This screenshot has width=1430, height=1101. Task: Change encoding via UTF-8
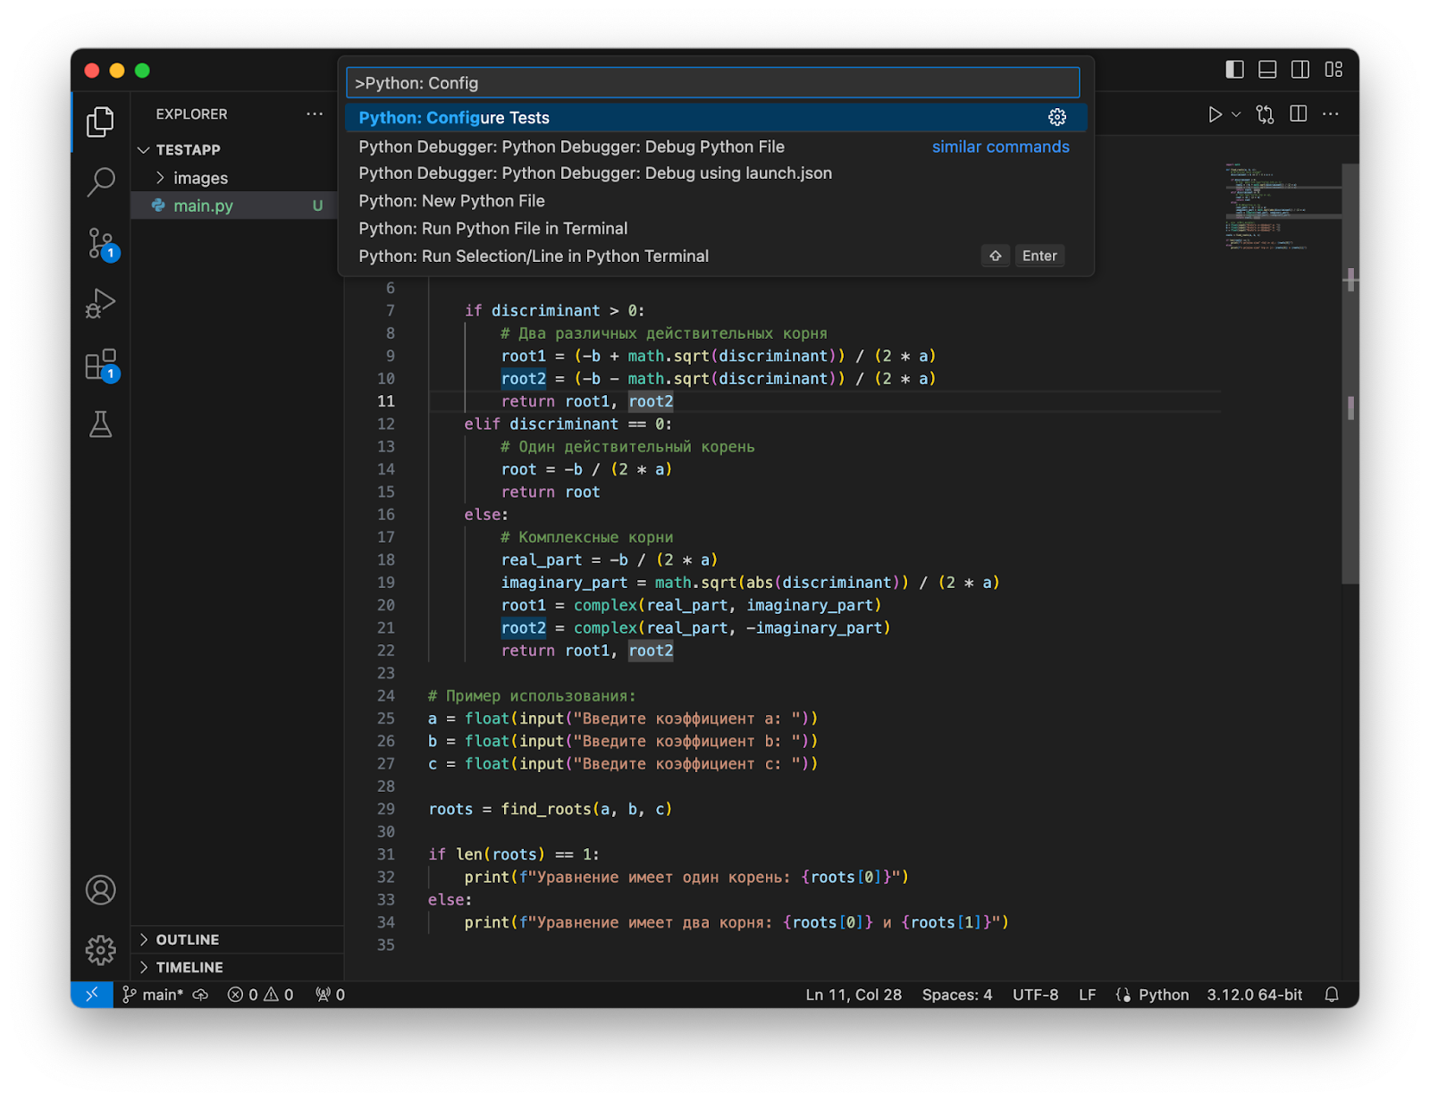pos(1035,994)
